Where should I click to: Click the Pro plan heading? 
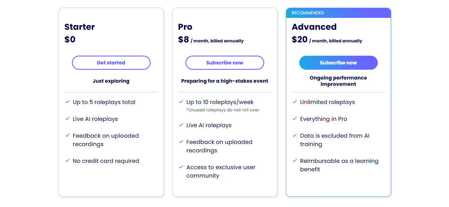(185, 27)
